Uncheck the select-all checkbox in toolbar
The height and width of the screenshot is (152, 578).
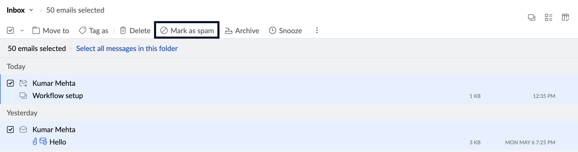[10, 30]
